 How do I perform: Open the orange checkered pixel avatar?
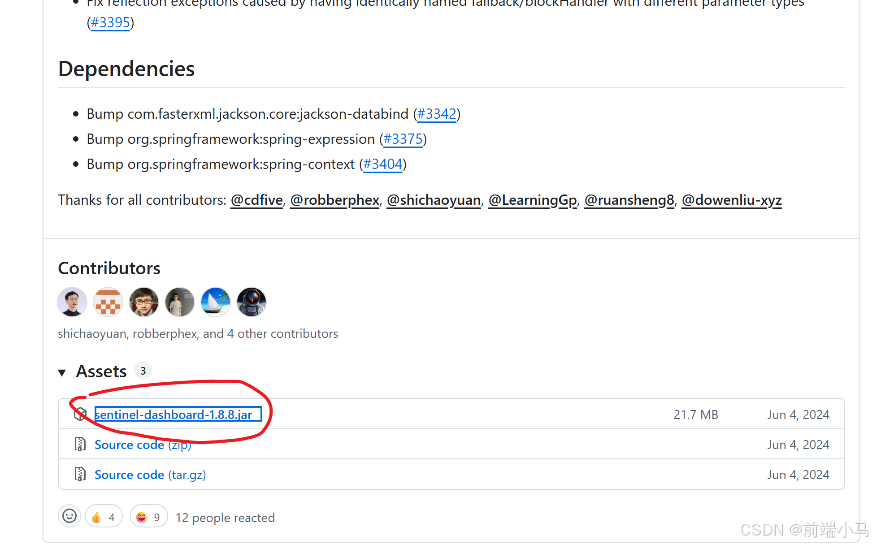[x=108, y=302]
